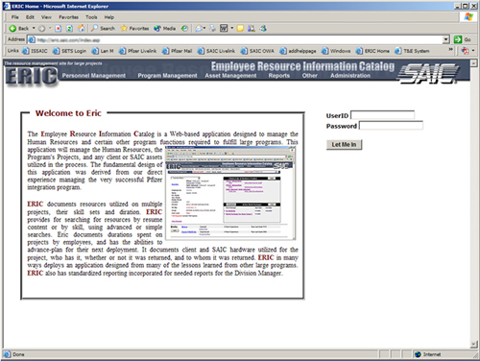Open the Favorites star toolbar button
This screenshot has width=480, height=361.
[x=134, y=29]
